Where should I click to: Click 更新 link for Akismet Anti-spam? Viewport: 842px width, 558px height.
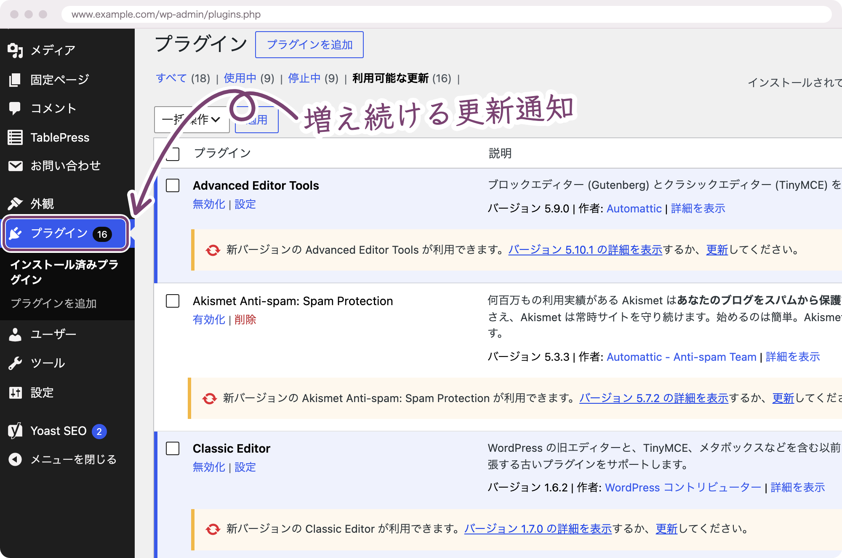(x=783, y=398)
